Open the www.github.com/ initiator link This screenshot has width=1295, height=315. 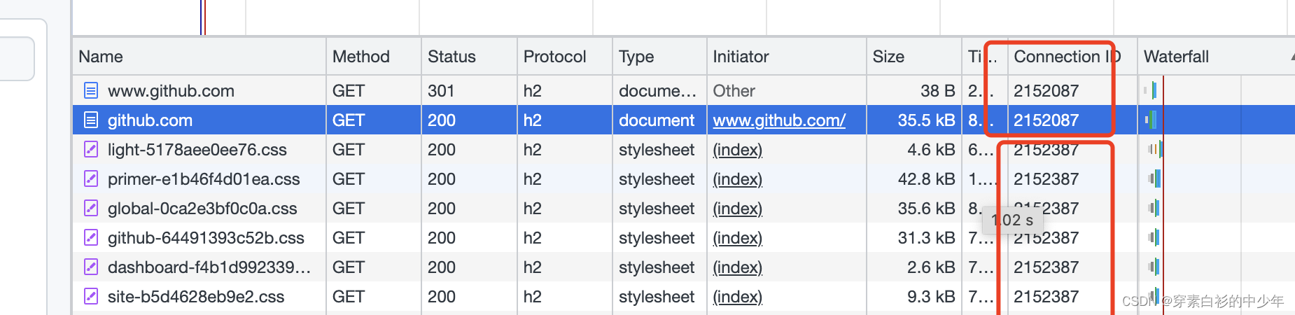coord(779,120)
